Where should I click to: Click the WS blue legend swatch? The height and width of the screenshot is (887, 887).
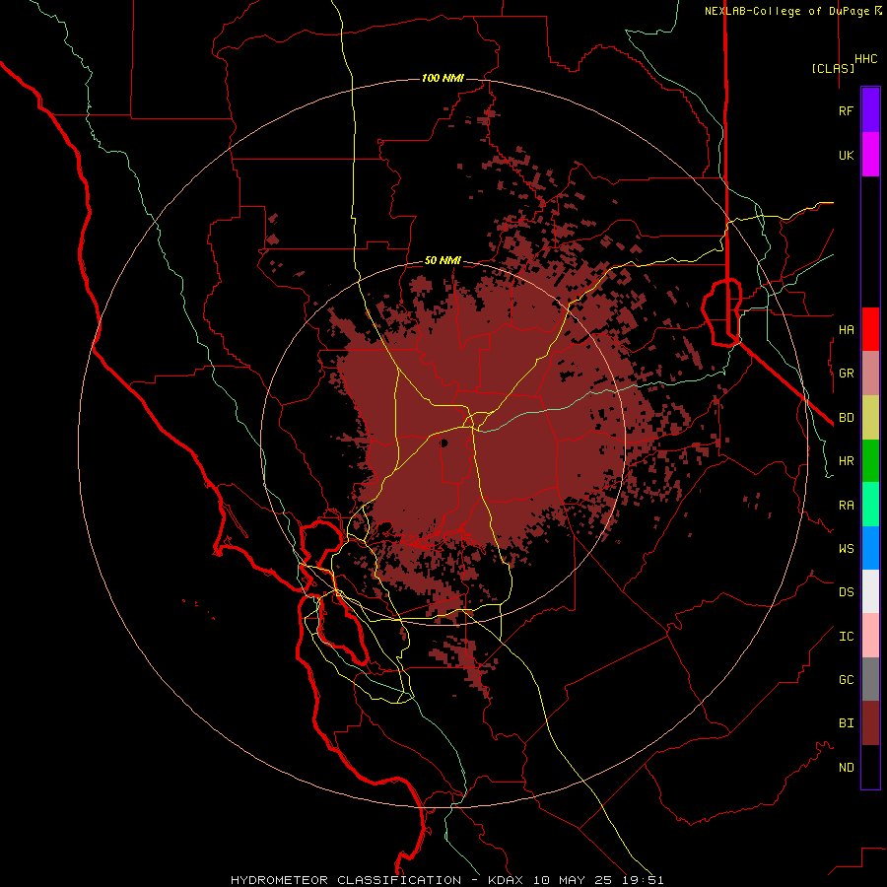pos(870,548)
